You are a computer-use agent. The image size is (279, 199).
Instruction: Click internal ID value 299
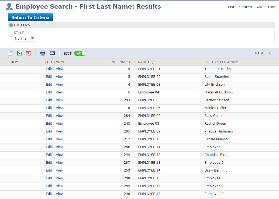click(127, 155)
